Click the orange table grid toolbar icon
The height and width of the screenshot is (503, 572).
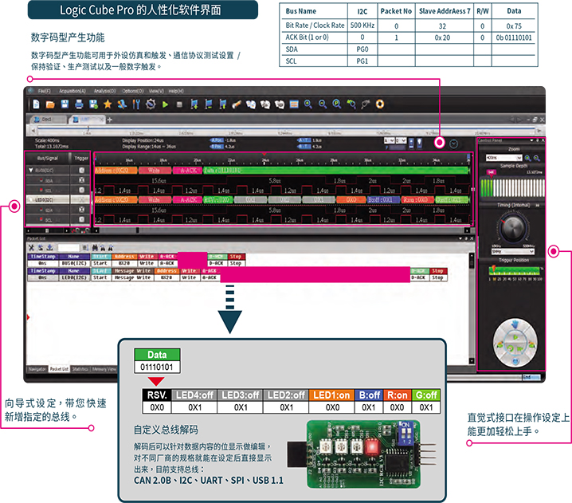coord(294,104)
